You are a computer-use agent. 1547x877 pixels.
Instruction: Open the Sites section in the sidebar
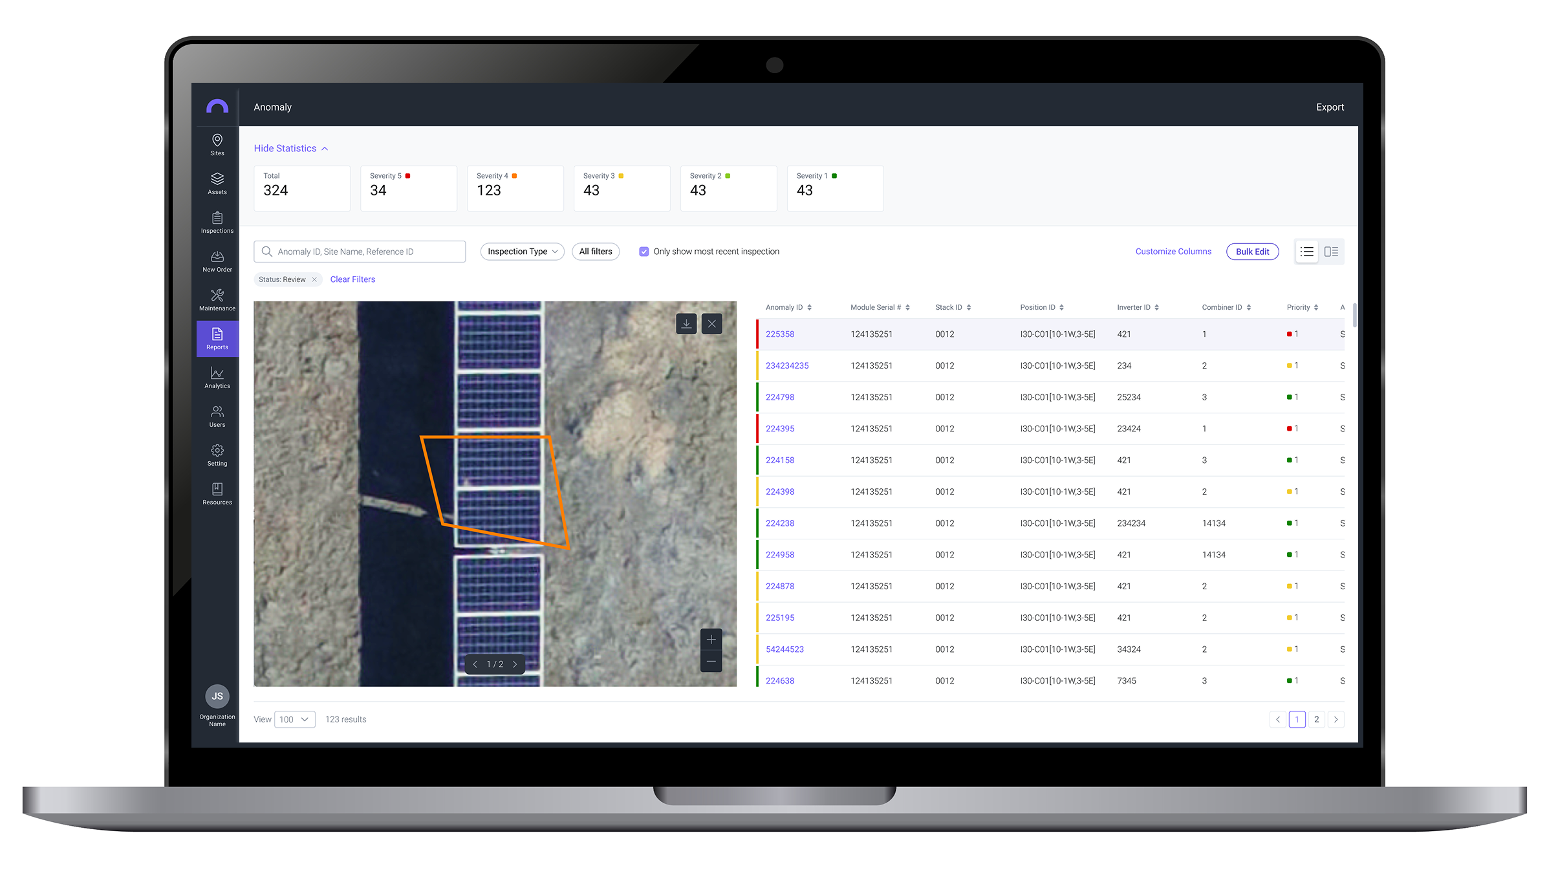tap(217, 145)
